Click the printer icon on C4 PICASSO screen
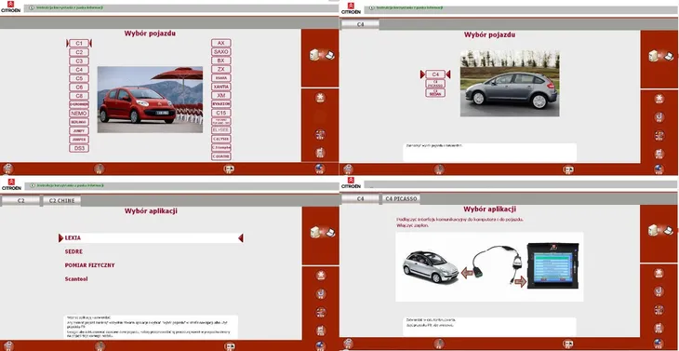Image resolution: width=679 pixels, height=351 pixels. (659, 328)
